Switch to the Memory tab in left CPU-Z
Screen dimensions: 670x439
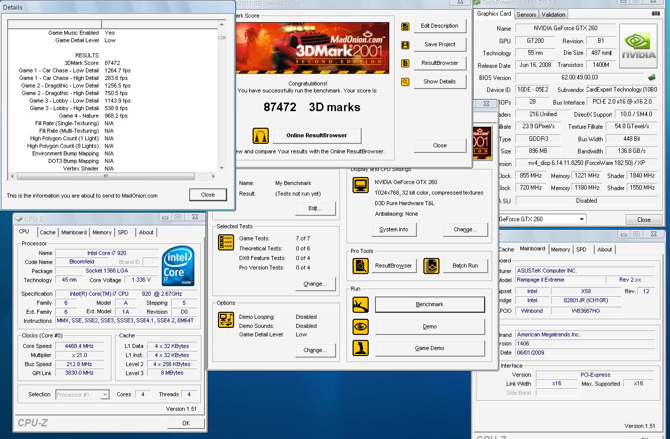(x=102, y=232)
